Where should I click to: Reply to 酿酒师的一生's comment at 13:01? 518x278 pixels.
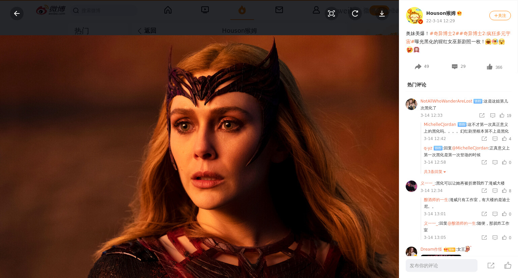[x=495, y=214]
